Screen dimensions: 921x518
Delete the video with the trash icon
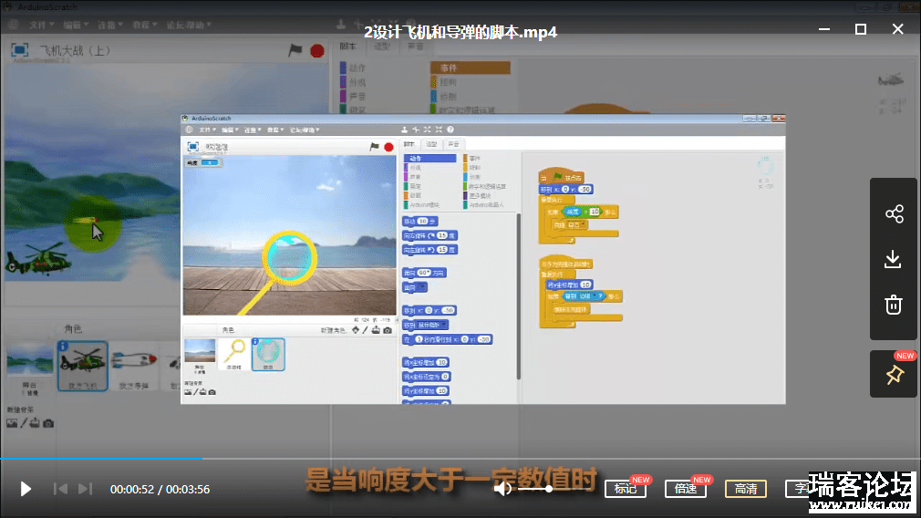point(894,305)
